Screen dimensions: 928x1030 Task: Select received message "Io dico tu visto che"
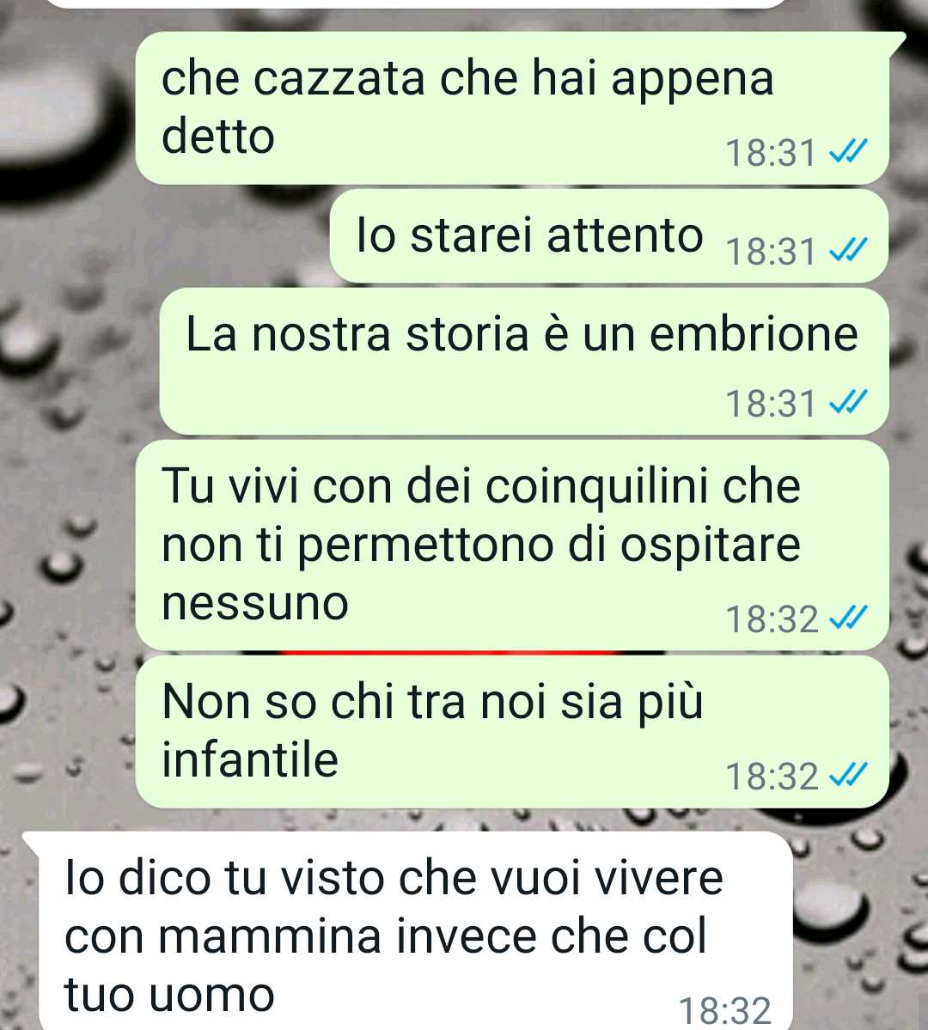[x=407, y=931]
